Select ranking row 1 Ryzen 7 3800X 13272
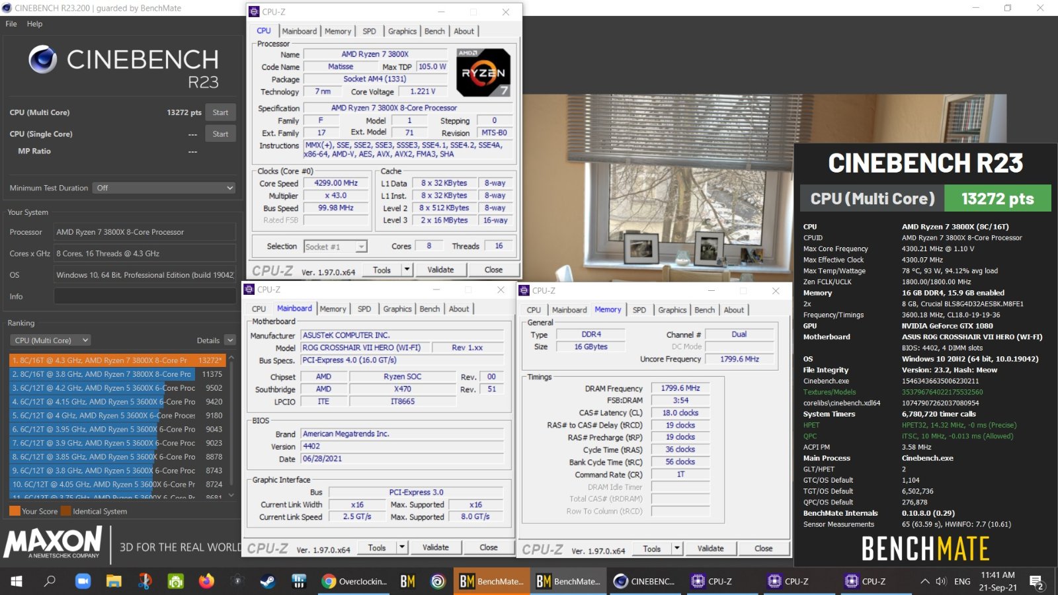This screenshot has width=1058, height=595. click(118, 360)
